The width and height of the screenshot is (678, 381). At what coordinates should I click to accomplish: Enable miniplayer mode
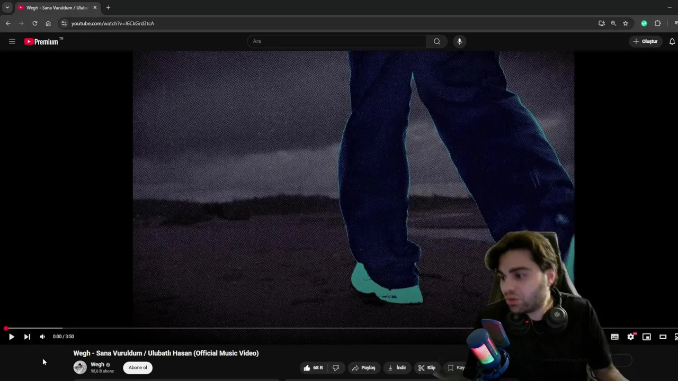pos(647,337)
